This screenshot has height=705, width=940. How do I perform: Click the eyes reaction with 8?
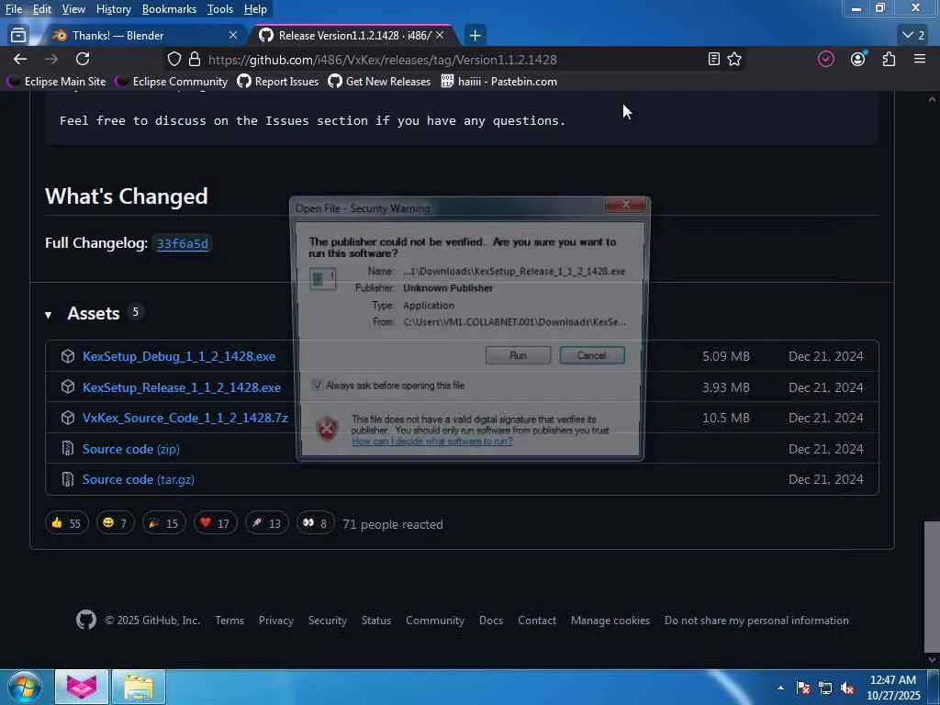[x=316, y=523]
